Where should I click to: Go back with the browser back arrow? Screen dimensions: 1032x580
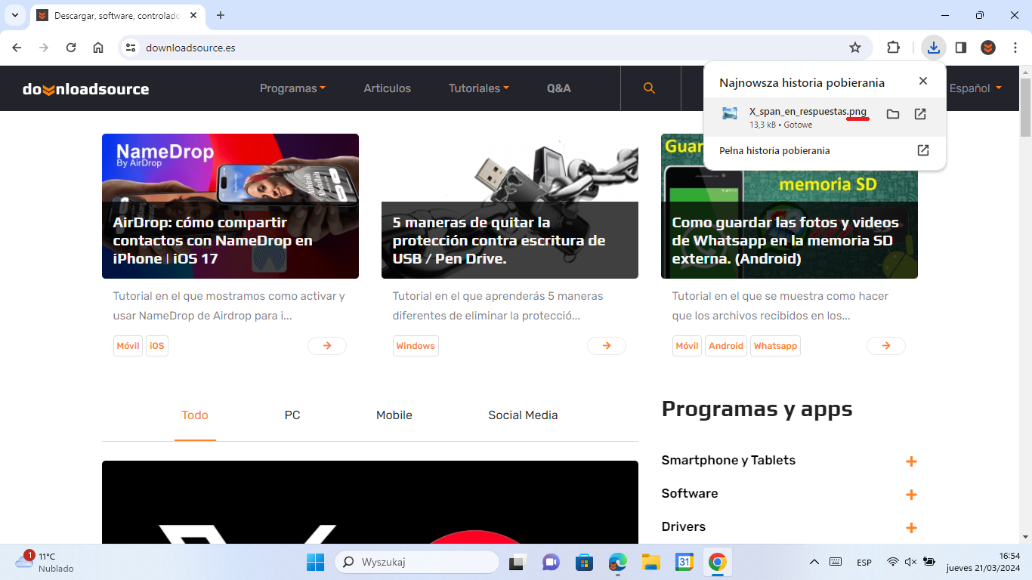[x=17, y=48]
